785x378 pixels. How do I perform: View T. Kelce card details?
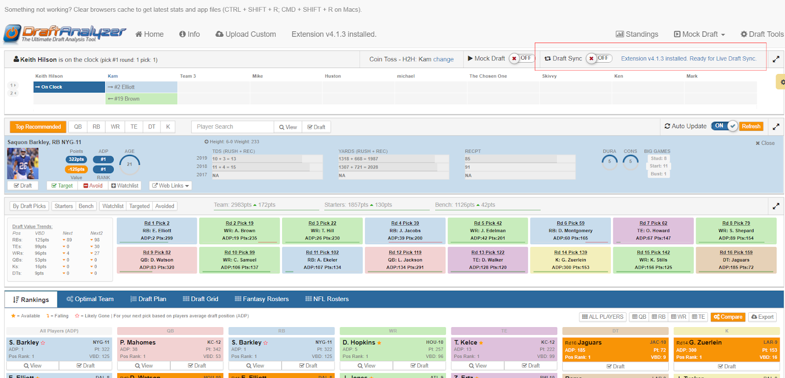tap(478, 366)
